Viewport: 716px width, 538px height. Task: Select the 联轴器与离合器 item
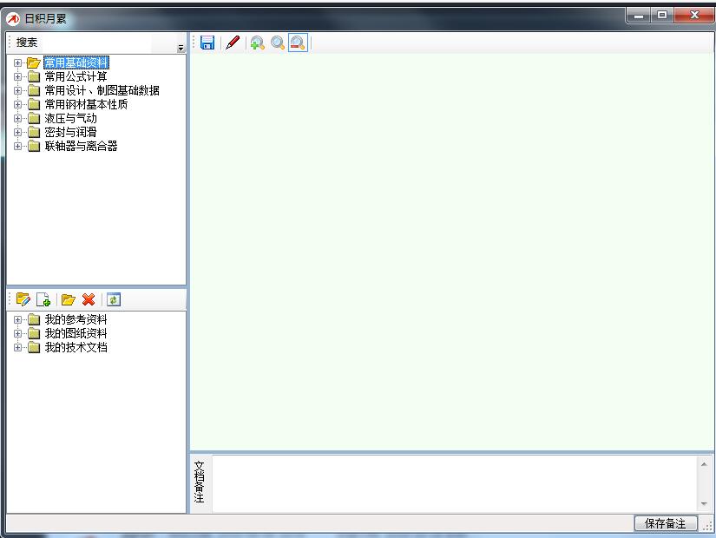click(81, 146)
